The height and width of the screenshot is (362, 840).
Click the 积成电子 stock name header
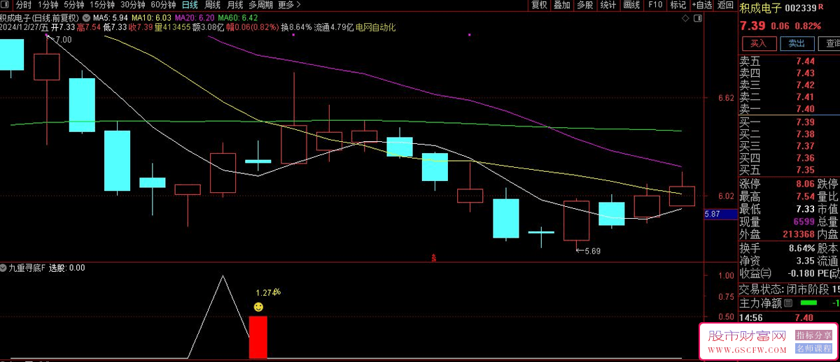click(x=760, y=7)
